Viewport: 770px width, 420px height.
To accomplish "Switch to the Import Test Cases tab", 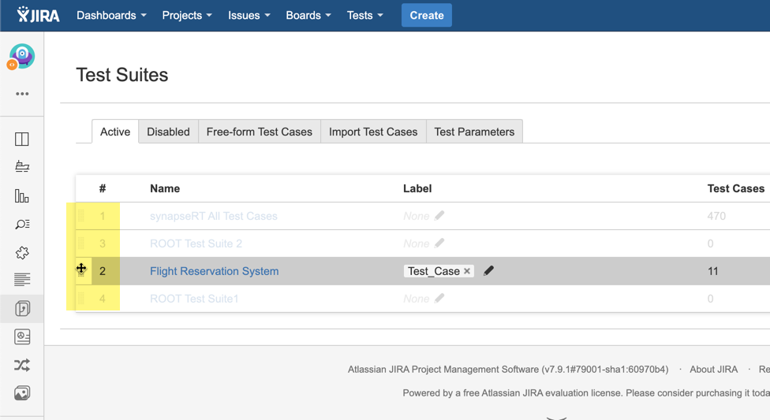I will [373, 132].
